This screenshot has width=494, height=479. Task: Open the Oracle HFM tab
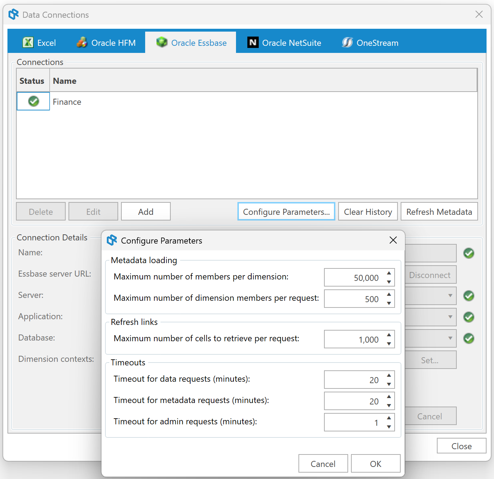tap(106, 43)
